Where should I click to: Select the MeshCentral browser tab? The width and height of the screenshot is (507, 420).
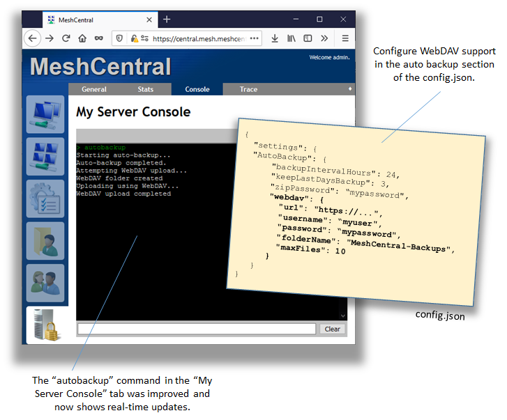[100, 20]
